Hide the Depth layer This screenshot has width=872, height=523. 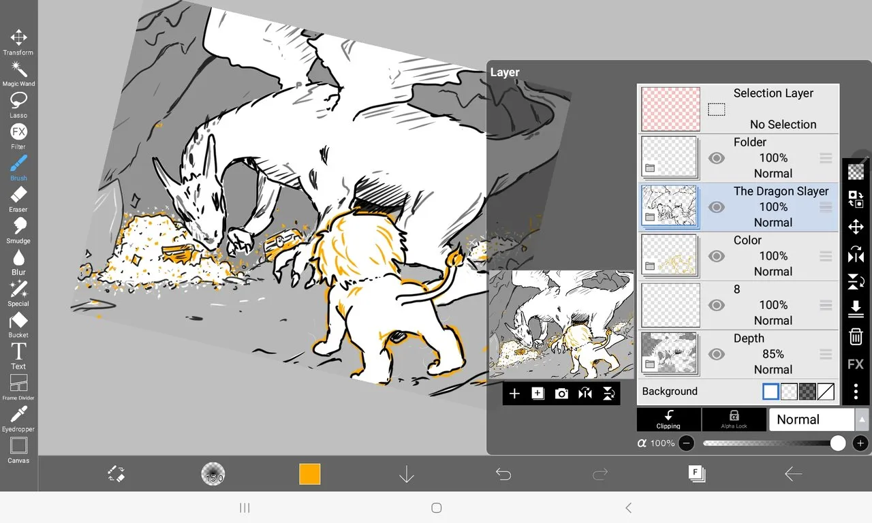(x=716, y=354)
